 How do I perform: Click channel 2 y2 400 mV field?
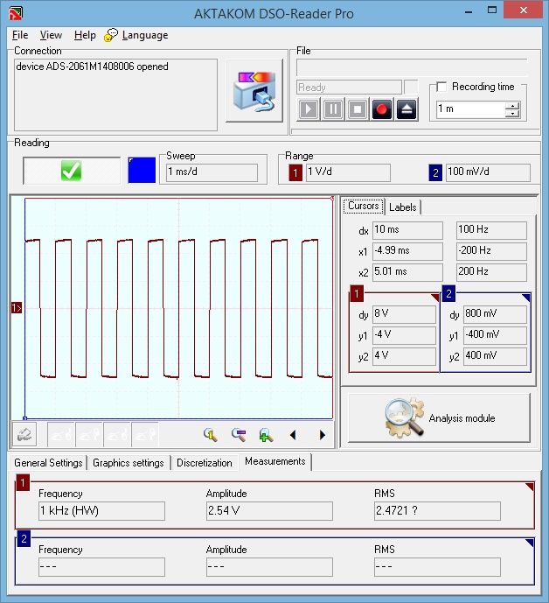click(x=495, y=355)
